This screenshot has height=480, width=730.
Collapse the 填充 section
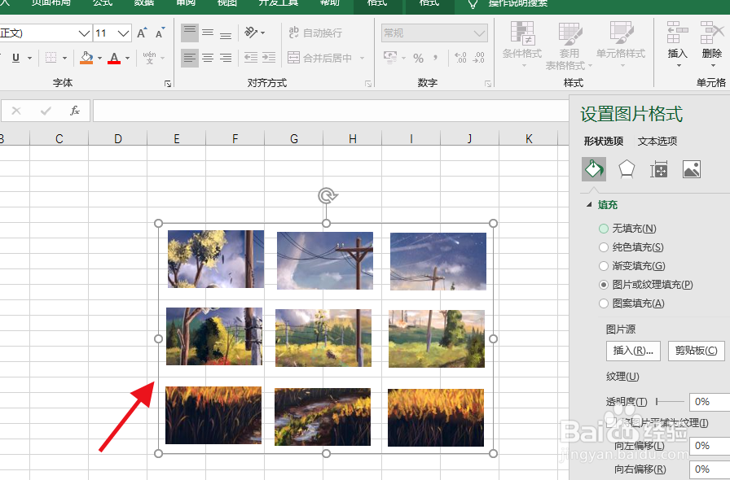point(589,205)
